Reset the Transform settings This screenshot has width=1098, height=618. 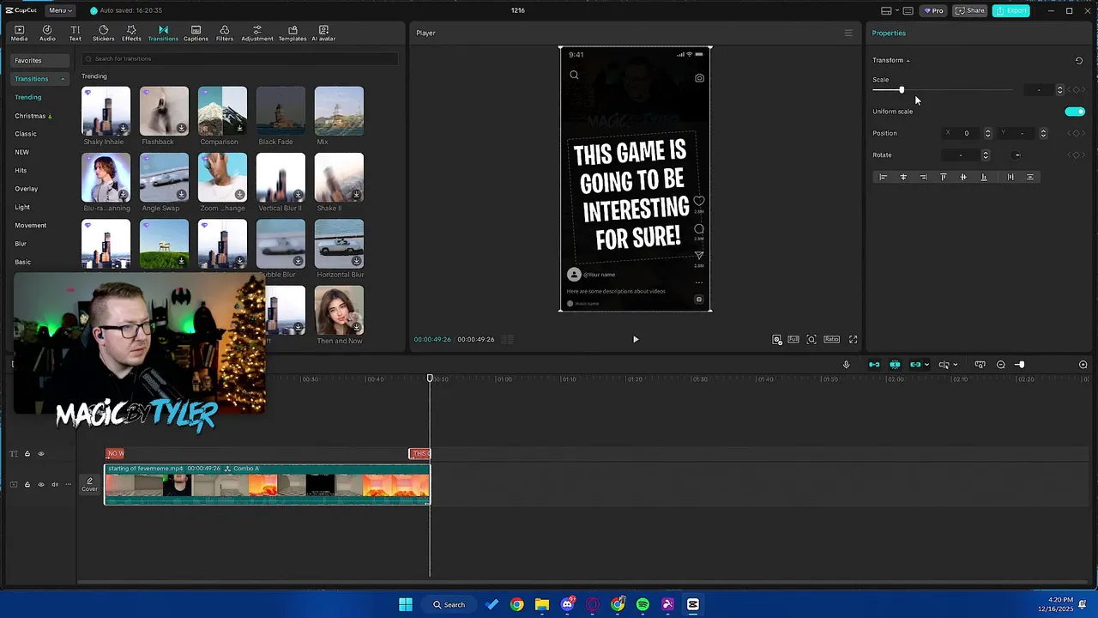1078,60
